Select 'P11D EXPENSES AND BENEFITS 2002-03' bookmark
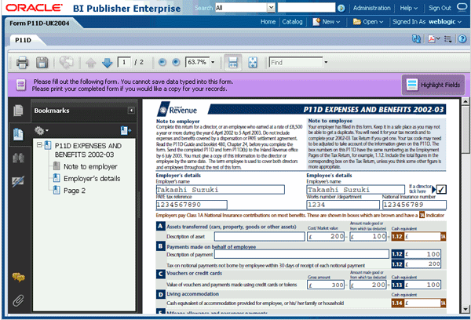The height and width of the screenshot is (320, 471). pyautogui.click(x=88, y=150)
